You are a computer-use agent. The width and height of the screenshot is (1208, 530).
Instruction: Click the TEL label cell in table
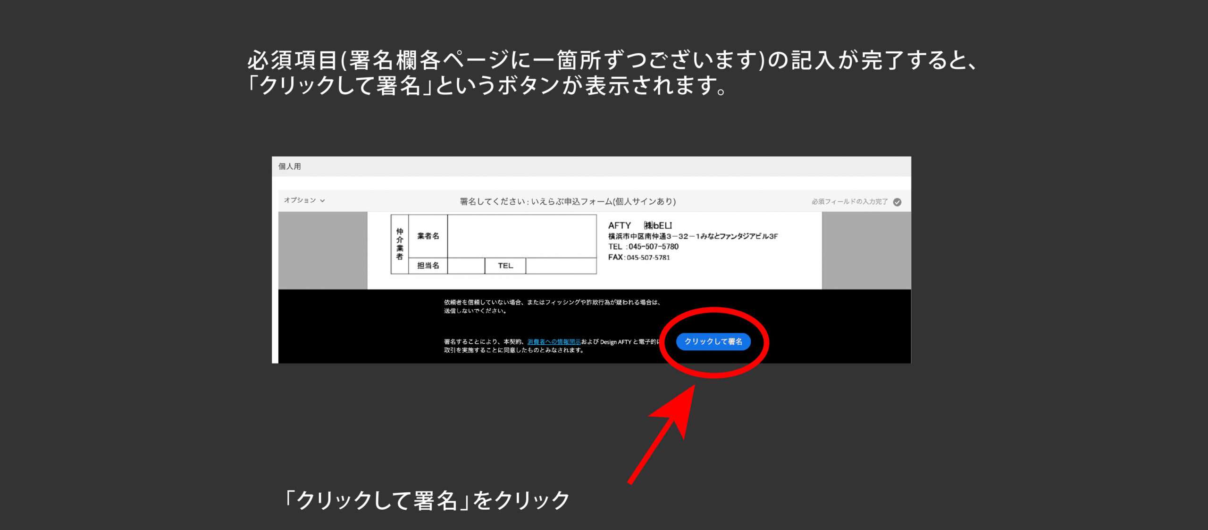point(505,265)
